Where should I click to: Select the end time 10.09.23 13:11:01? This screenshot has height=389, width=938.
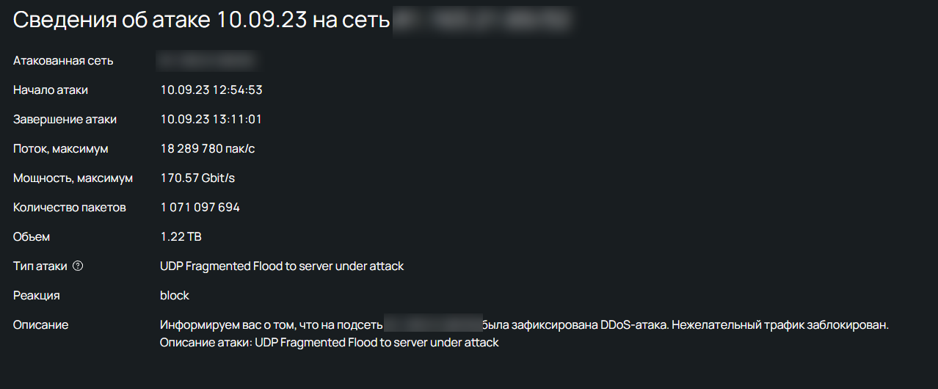click(x=211, y=120)
